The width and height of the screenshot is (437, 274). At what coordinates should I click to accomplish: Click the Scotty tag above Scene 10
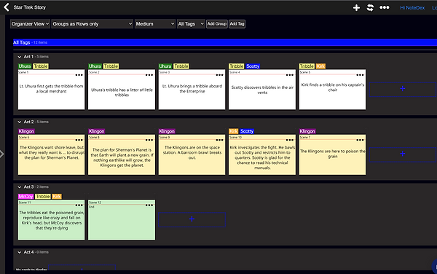point(247,131)
